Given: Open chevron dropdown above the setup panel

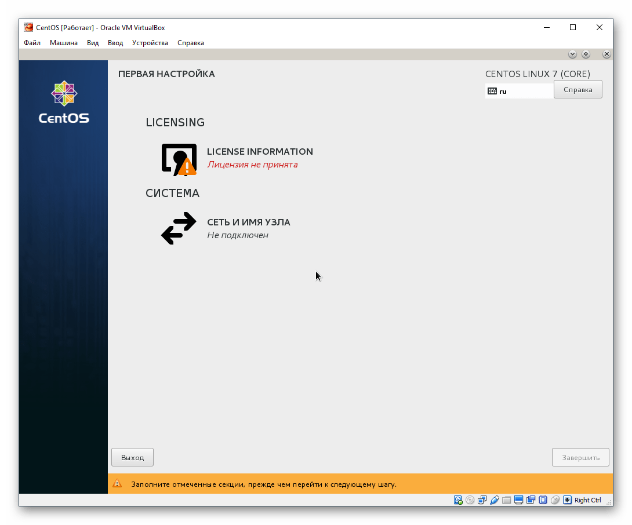Looking at the screenshot, I should (572, 54).
